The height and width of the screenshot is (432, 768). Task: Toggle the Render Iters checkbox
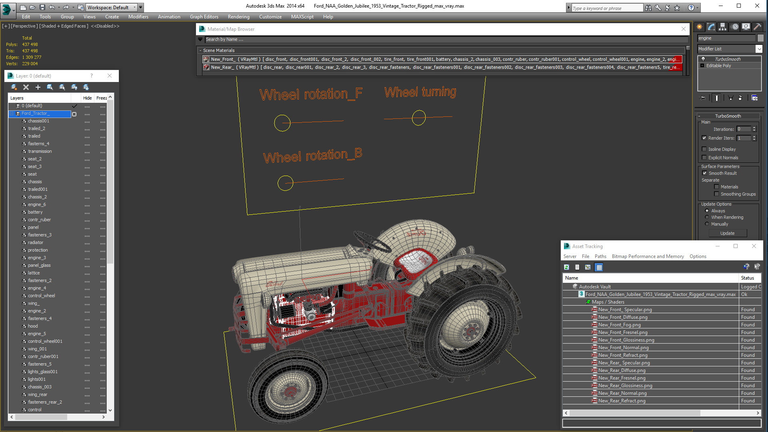tap(704, 138)
